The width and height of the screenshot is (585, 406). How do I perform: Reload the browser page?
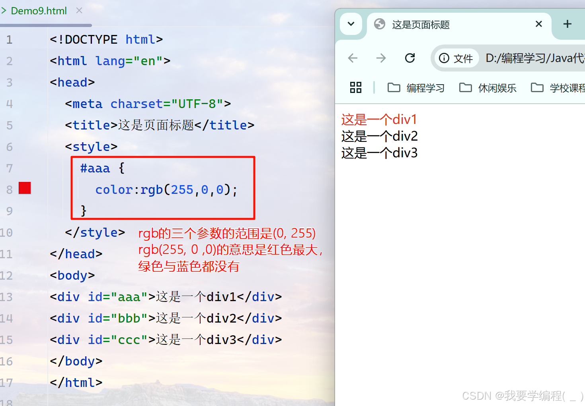[410, 58]
